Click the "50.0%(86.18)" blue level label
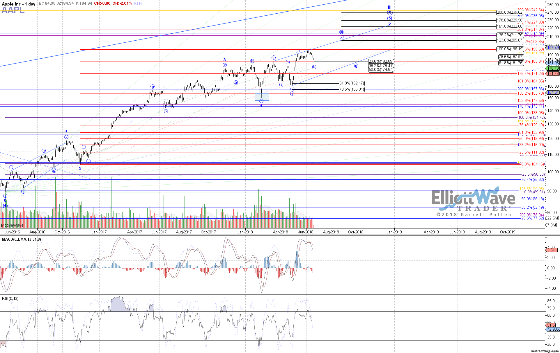The image size is (560, 353). [x=532, y=199]
